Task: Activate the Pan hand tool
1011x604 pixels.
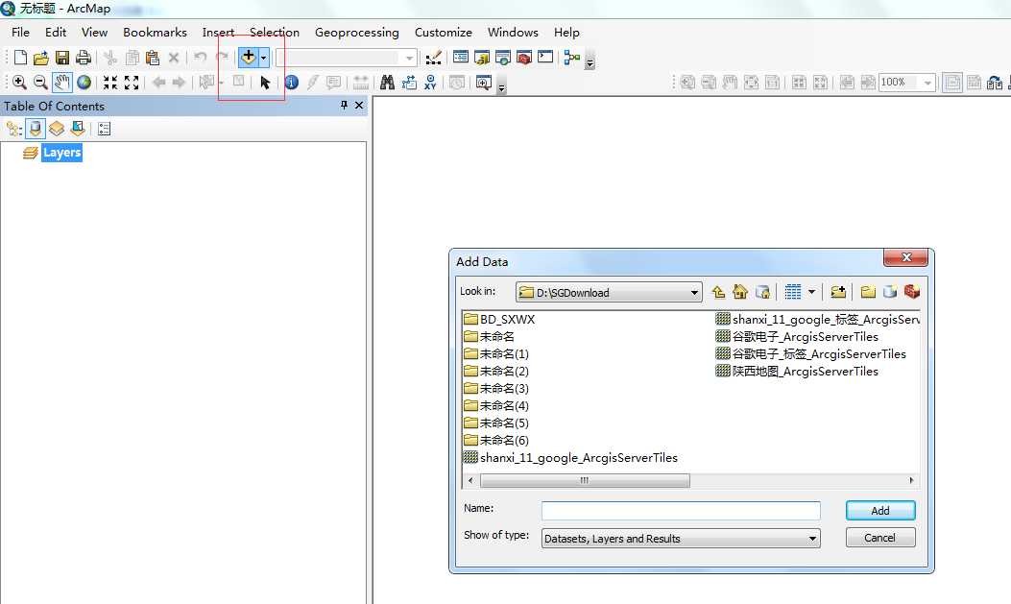Action: (x=61, y=83)
